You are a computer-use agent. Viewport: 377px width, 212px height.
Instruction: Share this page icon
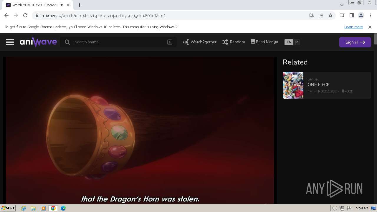321,16
